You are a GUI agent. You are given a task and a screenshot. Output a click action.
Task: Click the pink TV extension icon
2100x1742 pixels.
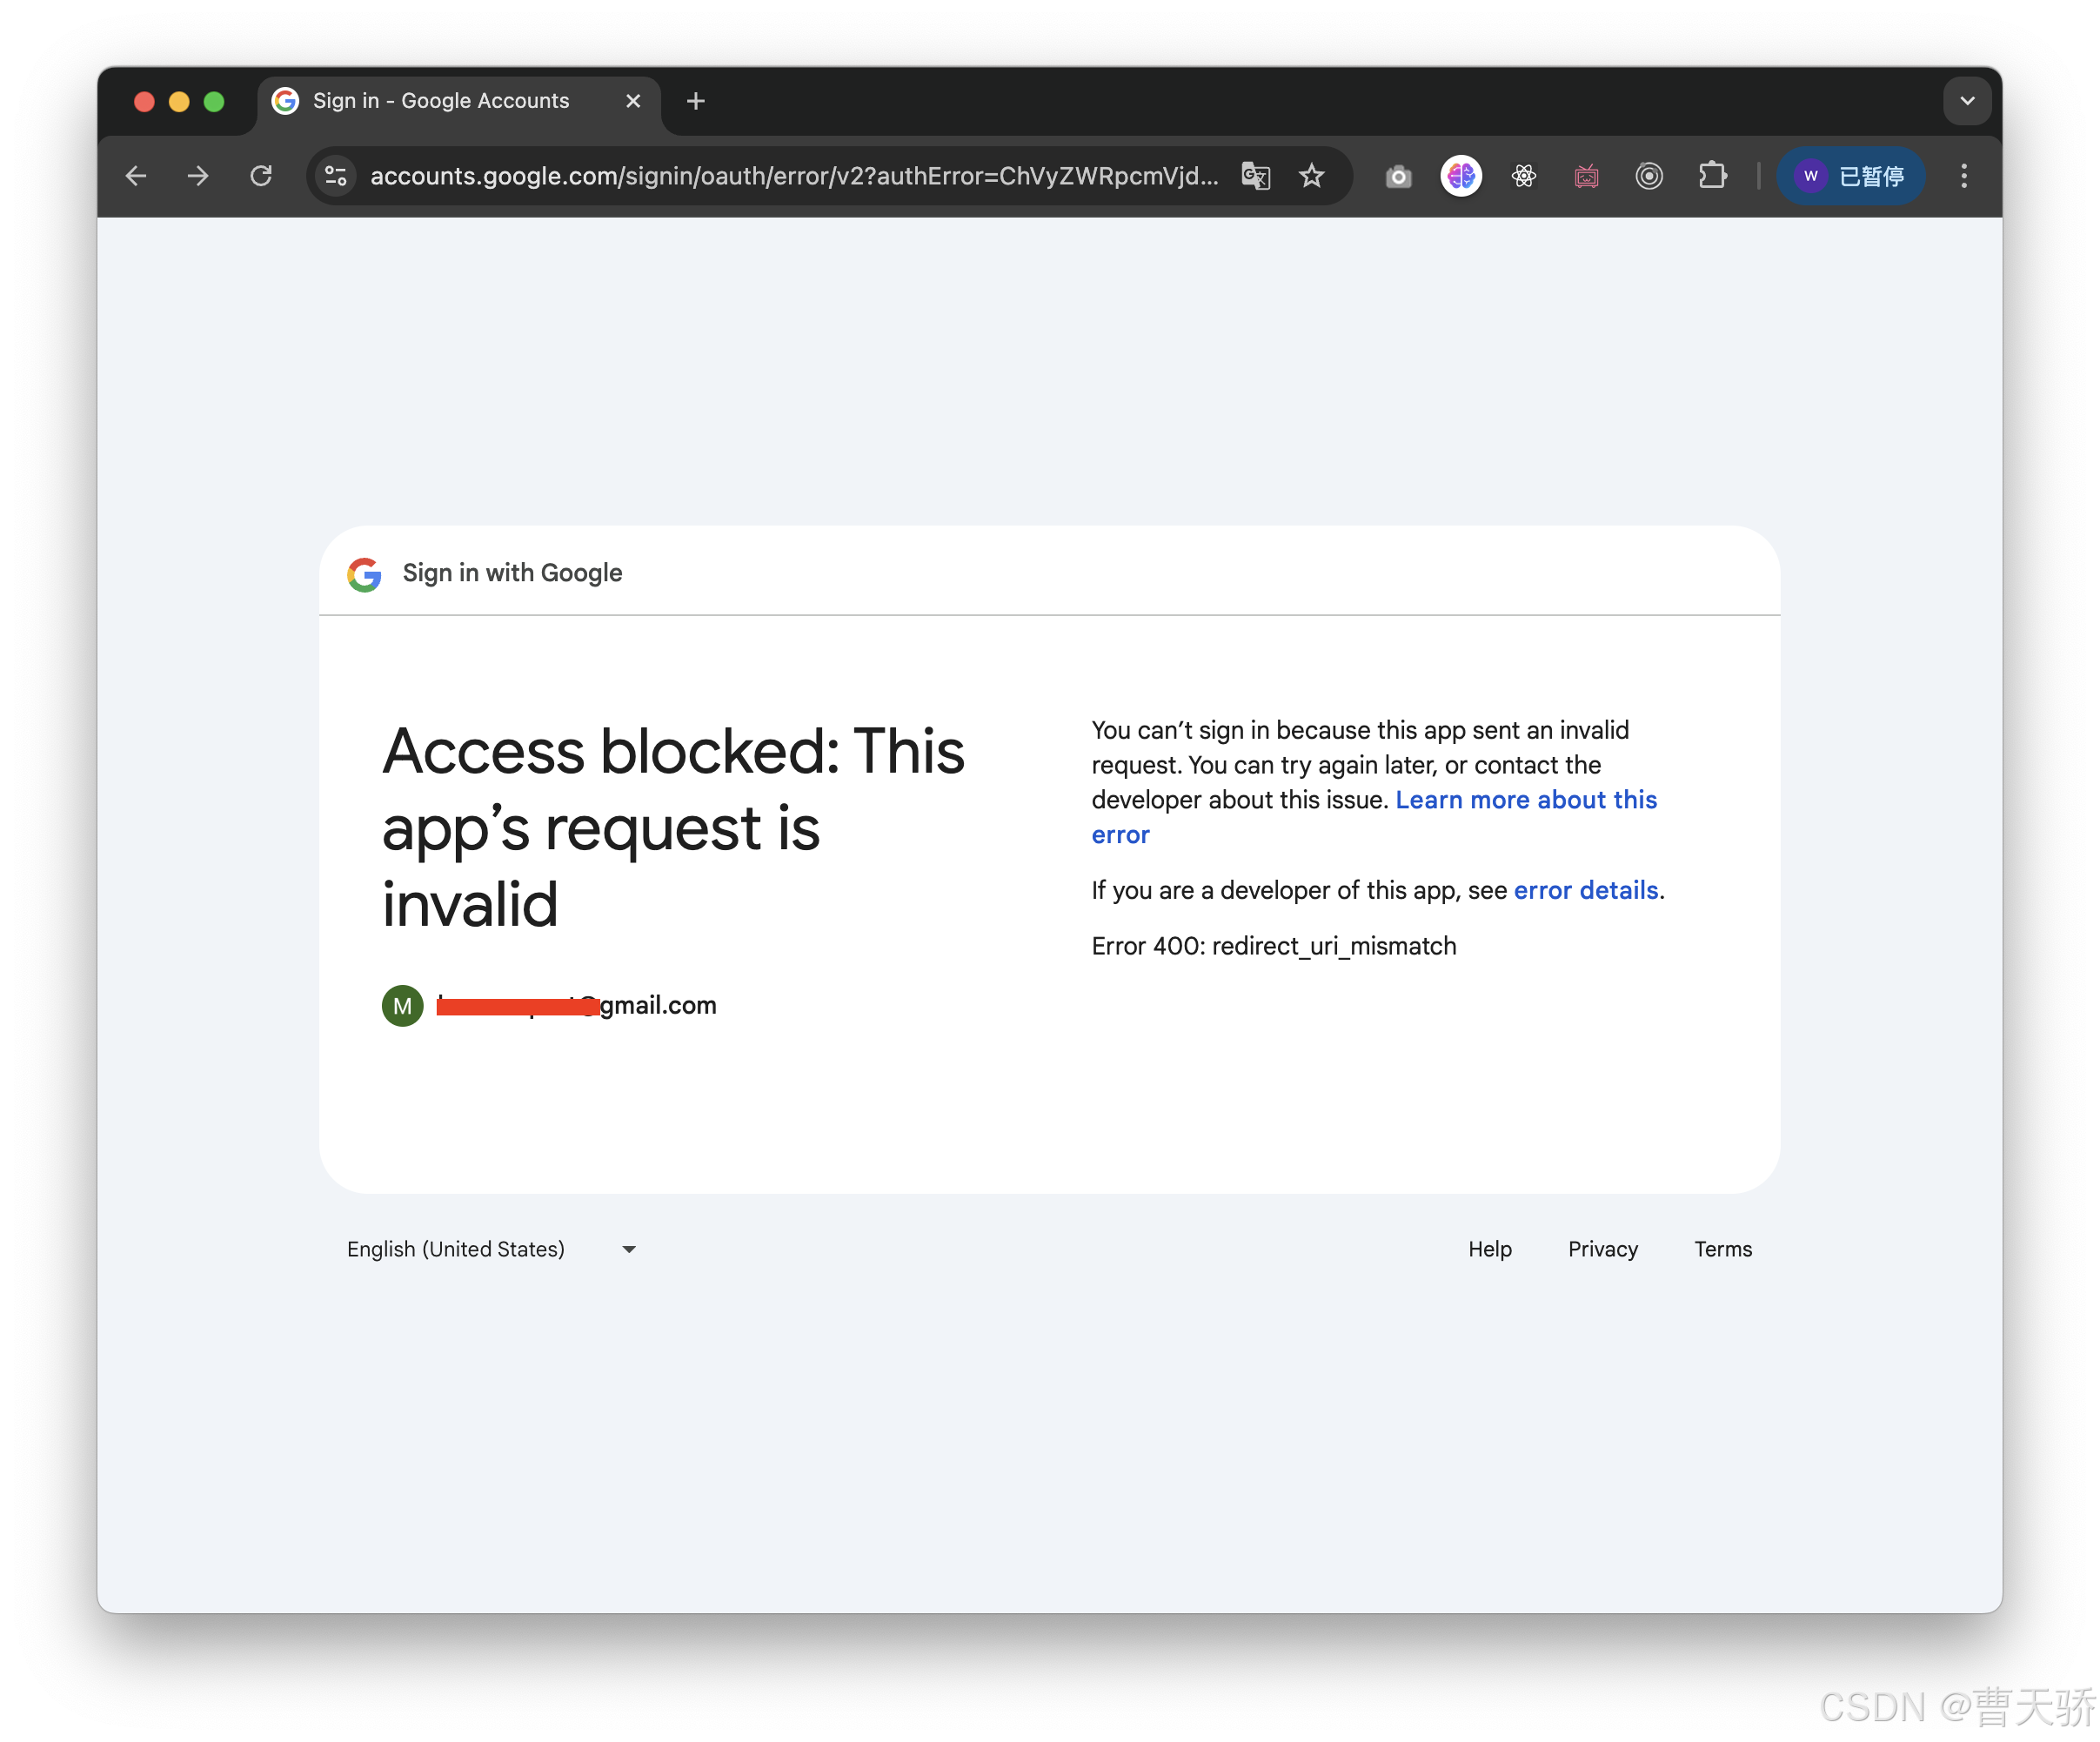tap(1586, 177)
